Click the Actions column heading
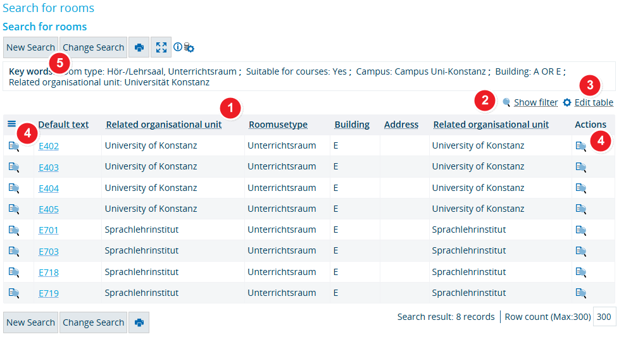Viewport: 619px width, 337px height. click(590, 125)
